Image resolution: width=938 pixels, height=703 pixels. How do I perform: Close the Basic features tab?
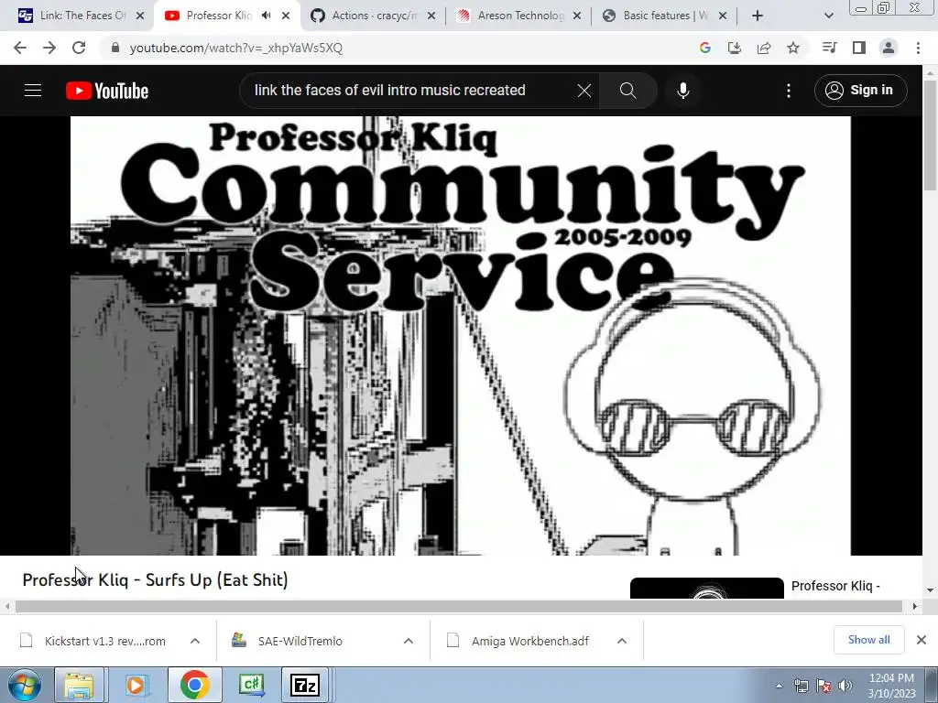point(723,16)
